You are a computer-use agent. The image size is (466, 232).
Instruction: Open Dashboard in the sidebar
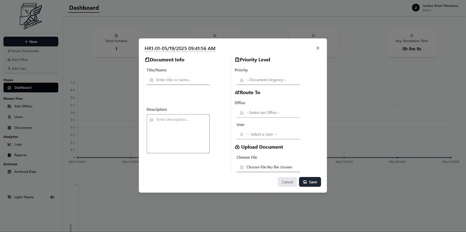(31, 88)
